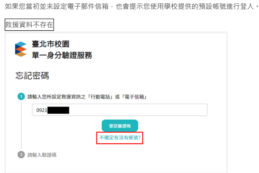This screenshot has width=259, height=173.
Task: Click the vertical line connecting the steps
Action: [x=21, y=125]
